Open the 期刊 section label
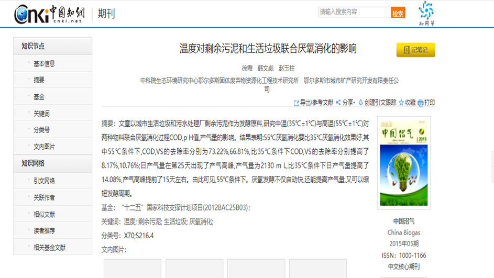The width and height of the screenshot is (494, 278). pos(106,14)
